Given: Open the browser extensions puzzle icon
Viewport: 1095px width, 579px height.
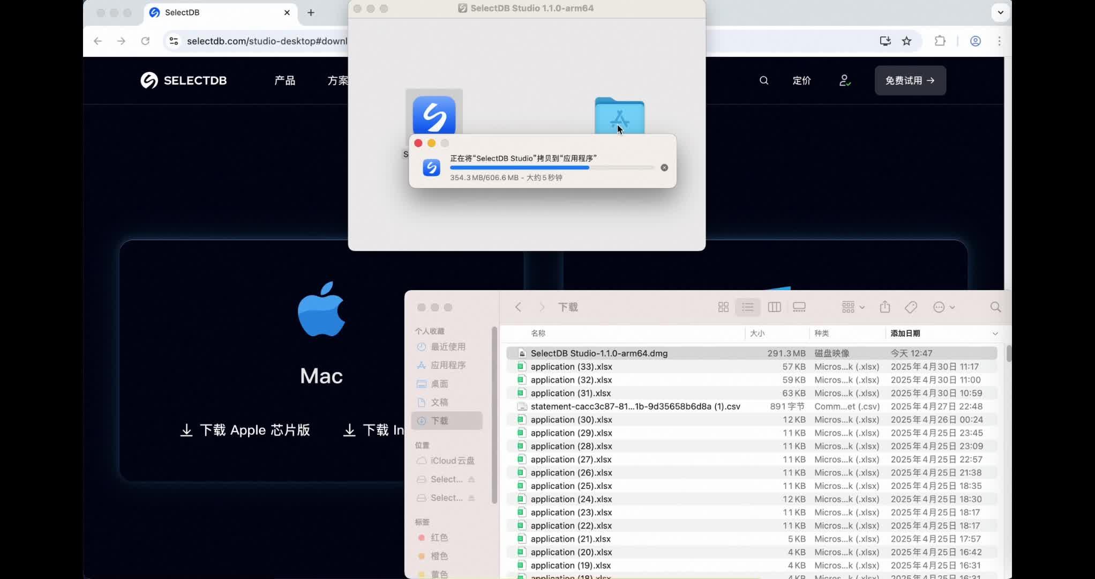Looking at the screenshot, I should pyautogui.click(x=940, y=41).
